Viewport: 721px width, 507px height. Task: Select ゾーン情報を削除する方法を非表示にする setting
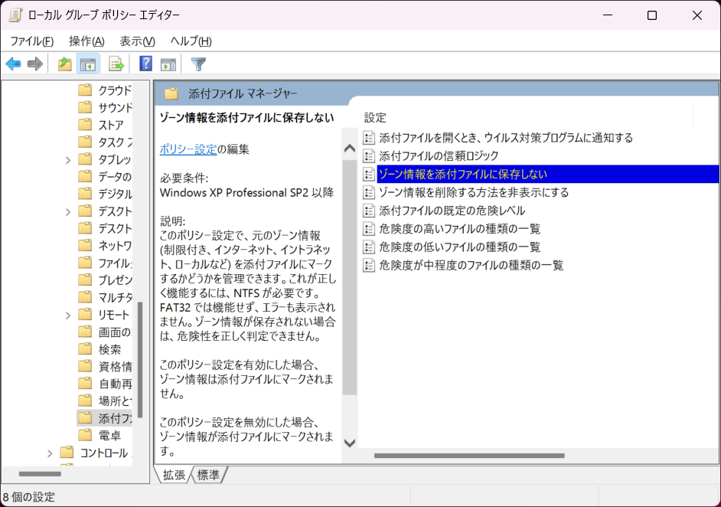click(474, 192)
